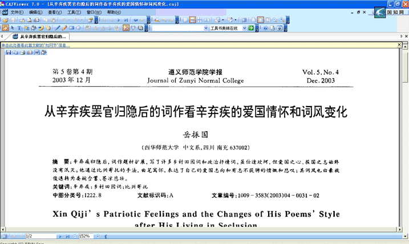Image resolution: width=409 pixels, height=244 pixels.
Task: Click the open file icon in toolbar
Action: tap(5, 19)
